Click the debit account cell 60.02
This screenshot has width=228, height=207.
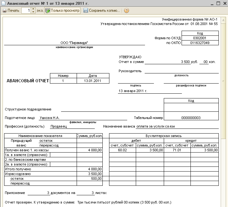pyautogui.click(x=122, y=150)
